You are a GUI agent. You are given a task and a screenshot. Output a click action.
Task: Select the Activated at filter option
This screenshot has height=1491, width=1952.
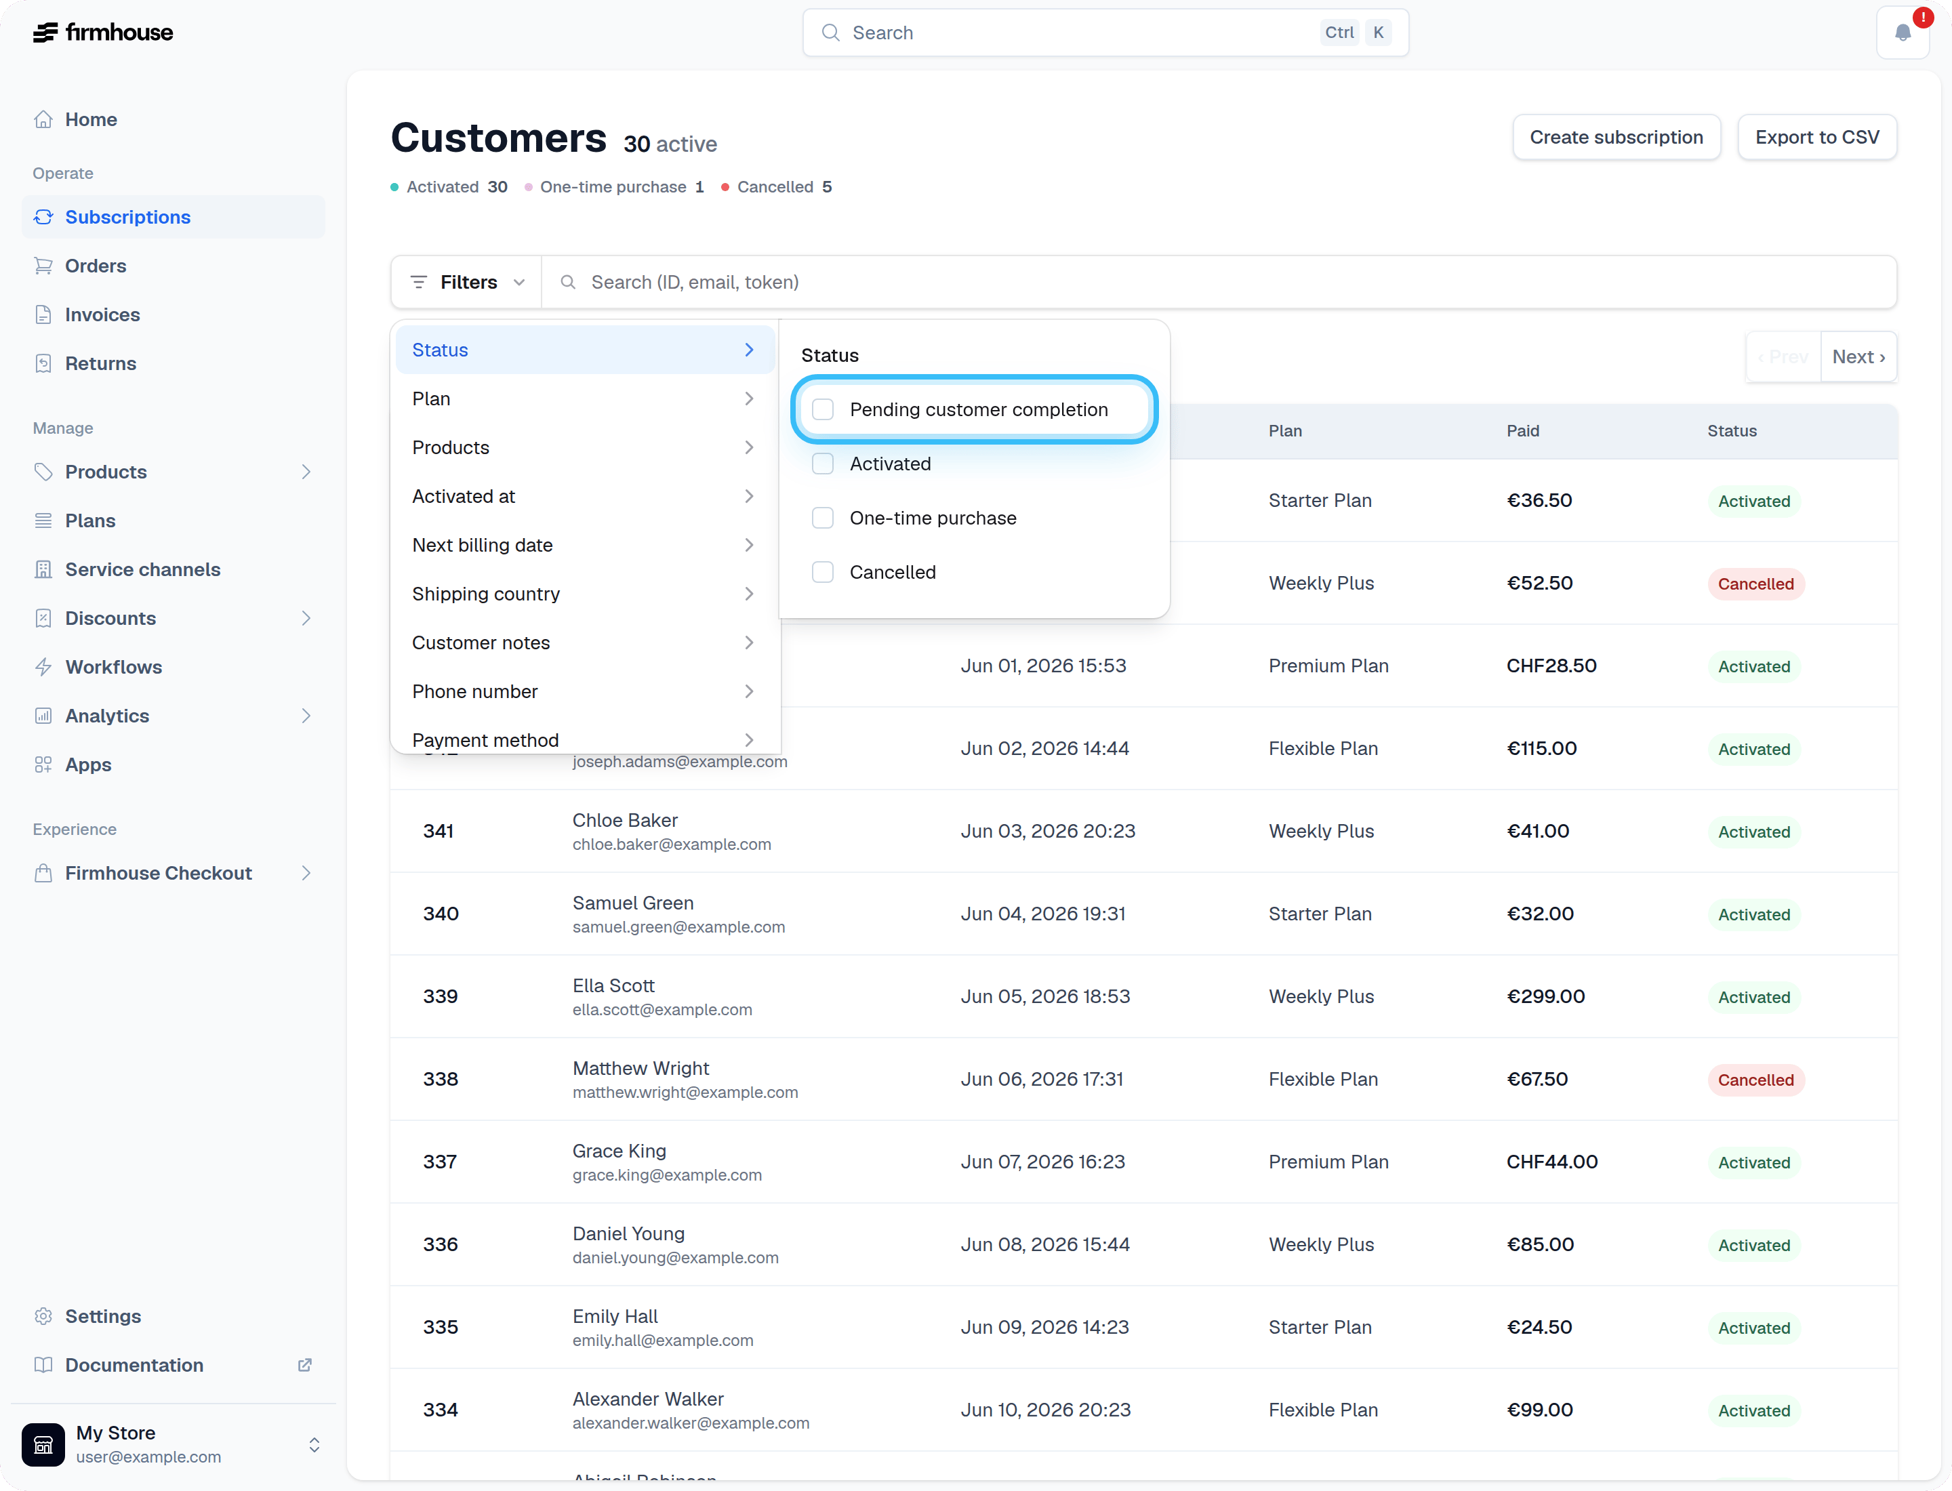585,496
